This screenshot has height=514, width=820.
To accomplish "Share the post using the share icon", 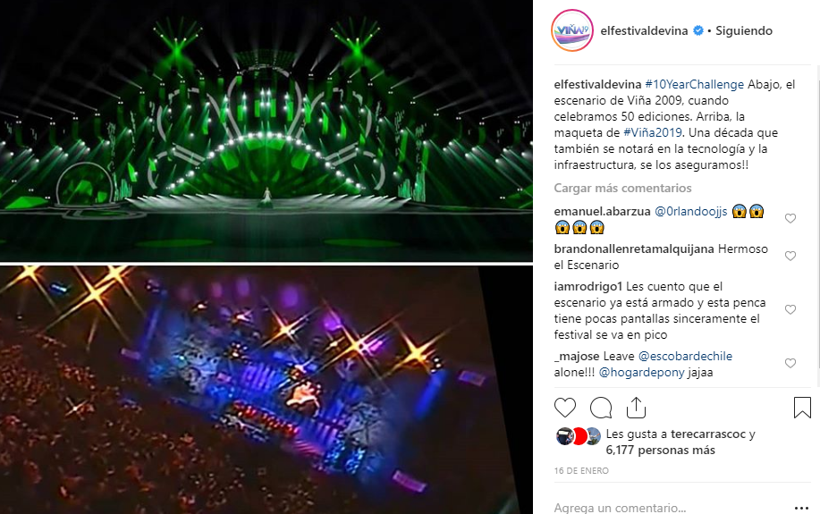I will pos(636,408).
